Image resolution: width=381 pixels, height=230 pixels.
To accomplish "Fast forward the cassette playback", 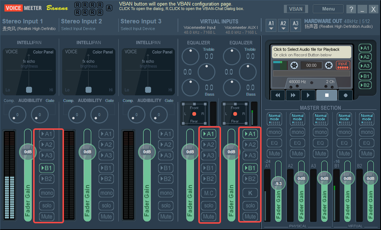I will point(293,95).
